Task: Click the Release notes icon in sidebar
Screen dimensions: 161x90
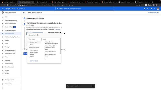Action: coord(3,84)
